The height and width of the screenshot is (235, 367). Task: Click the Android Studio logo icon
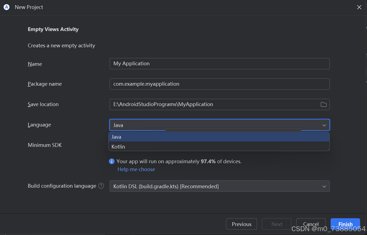coord(7,7)
